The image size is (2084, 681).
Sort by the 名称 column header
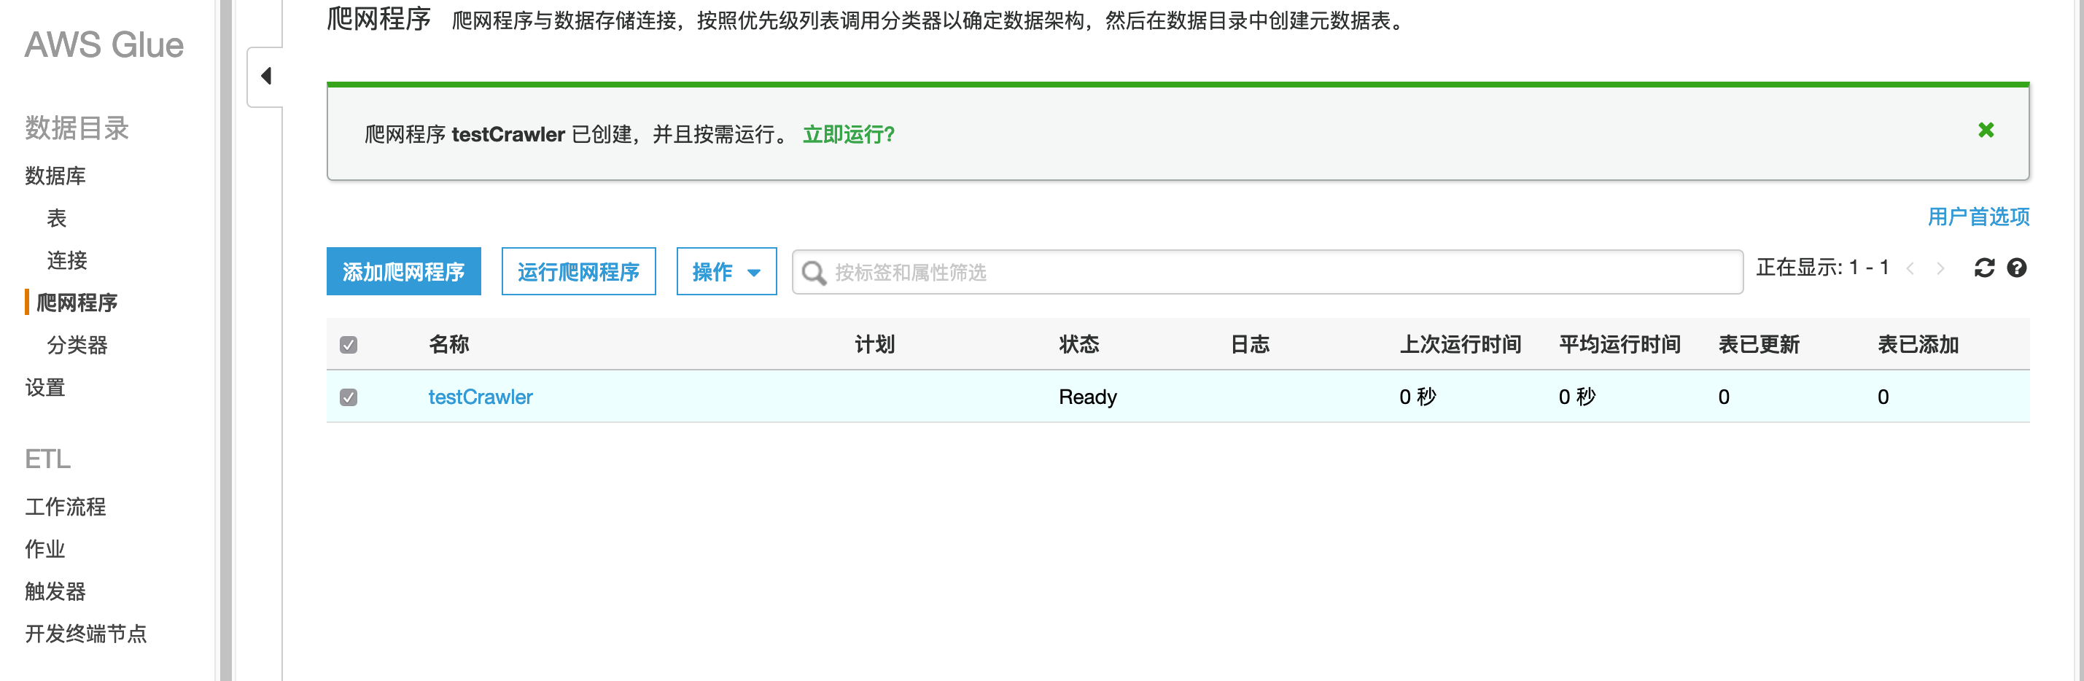coord(448,345)
